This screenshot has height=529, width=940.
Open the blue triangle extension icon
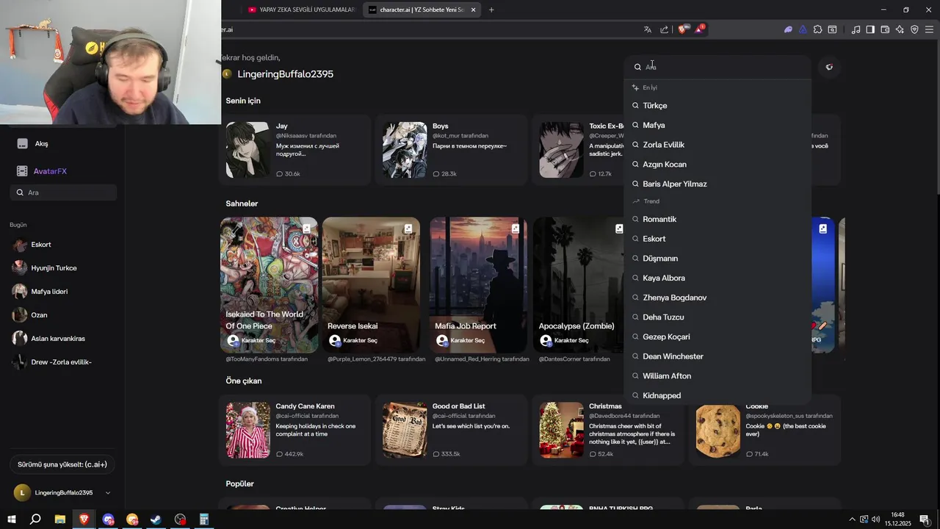(x=803, y=29)
